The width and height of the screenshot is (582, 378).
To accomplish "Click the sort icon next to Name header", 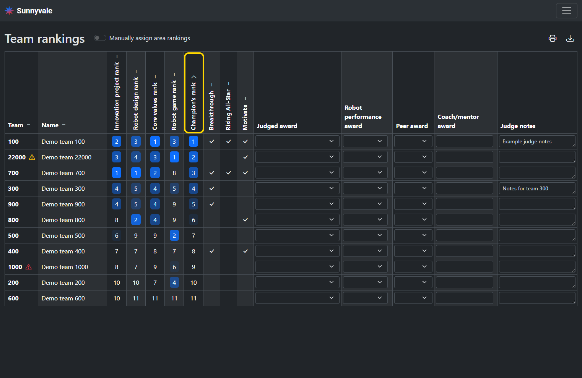I will 63,125.
